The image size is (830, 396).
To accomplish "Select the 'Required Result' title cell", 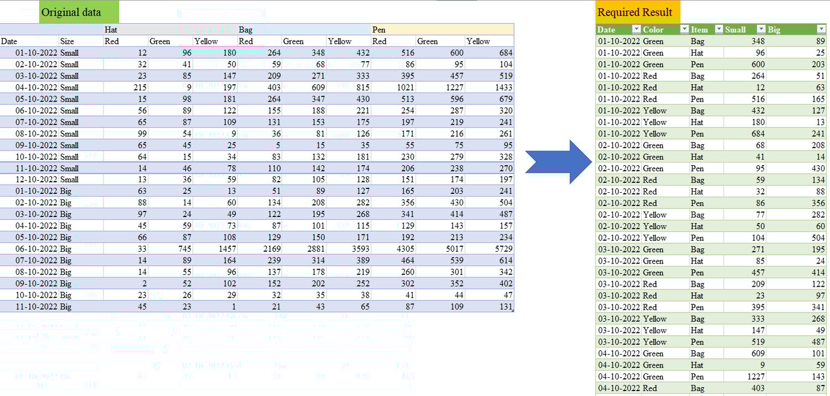I will click(x=638, y=12).
